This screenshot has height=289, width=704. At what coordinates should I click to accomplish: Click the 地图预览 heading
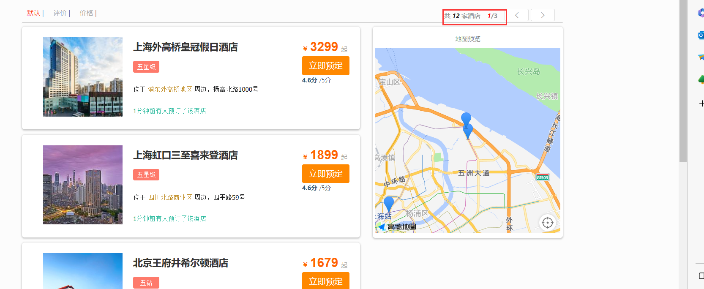pyautogui.click(x=468, y=39)
